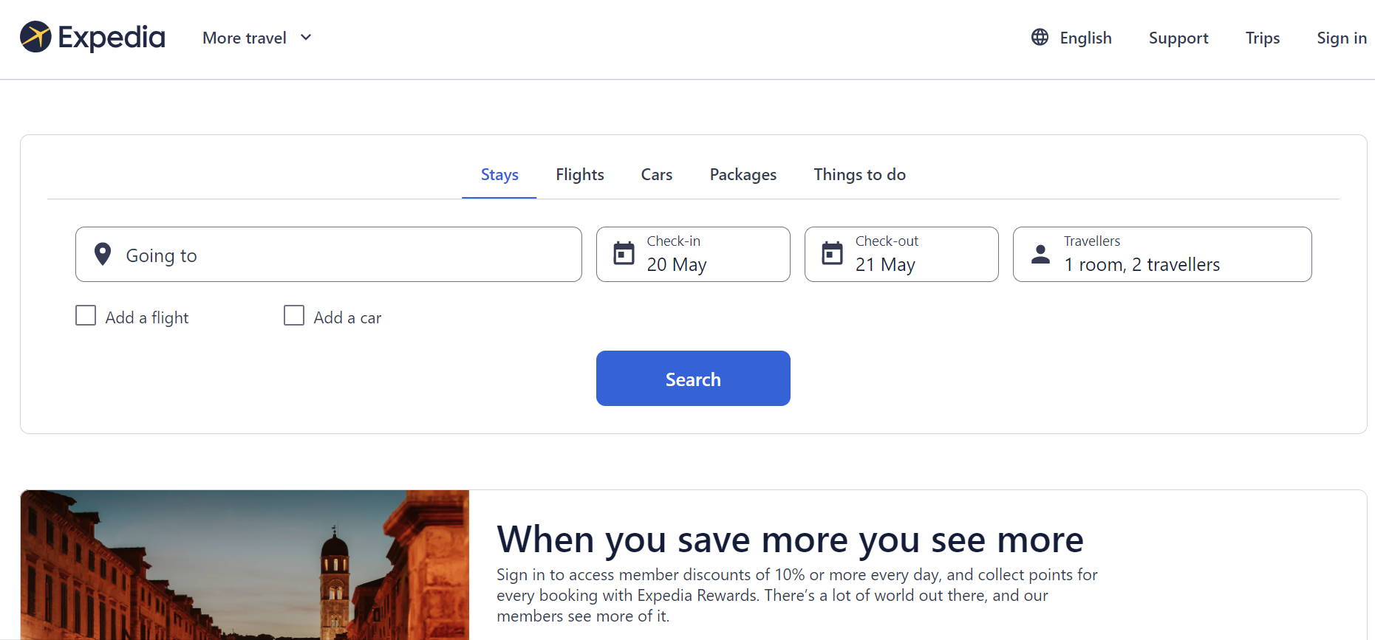Click the Sign in link
The width and height of the screenshot is (1375, 640).
[x=1341, y=38]
